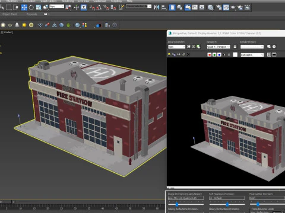
Task: Save the rendered image
Action: pyautogui.click(x=169, y=54)
